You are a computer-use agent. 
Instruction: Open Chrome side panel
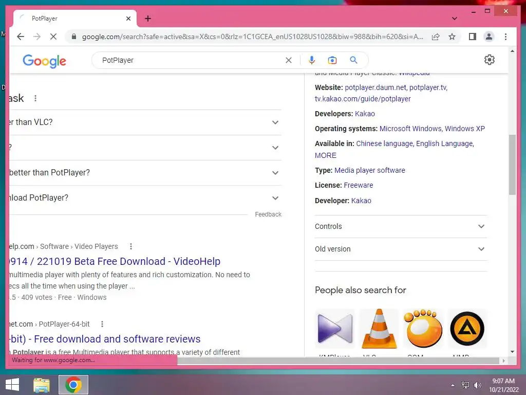(x=473, y=37)
